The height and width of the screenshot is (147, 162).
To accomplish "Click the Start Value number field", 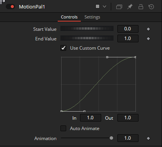I will (x=128, y=29).
